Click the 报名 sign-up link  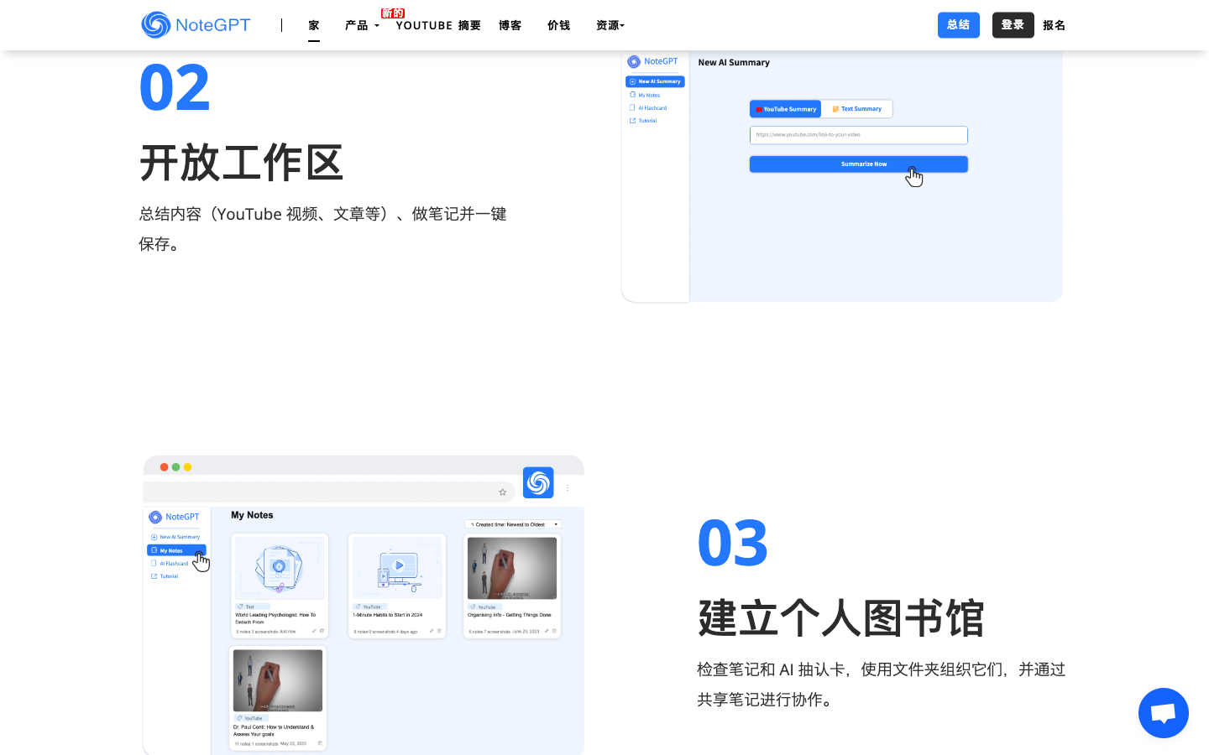pos(1054,25)
